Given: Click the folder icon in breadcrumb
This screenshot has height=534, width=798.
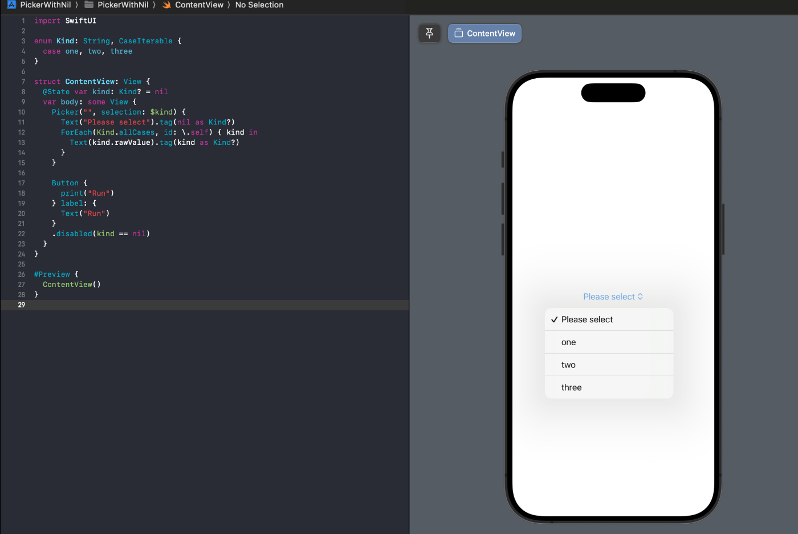Looking at the screenshot, I should pyautogui.click(x=89, y=5).
